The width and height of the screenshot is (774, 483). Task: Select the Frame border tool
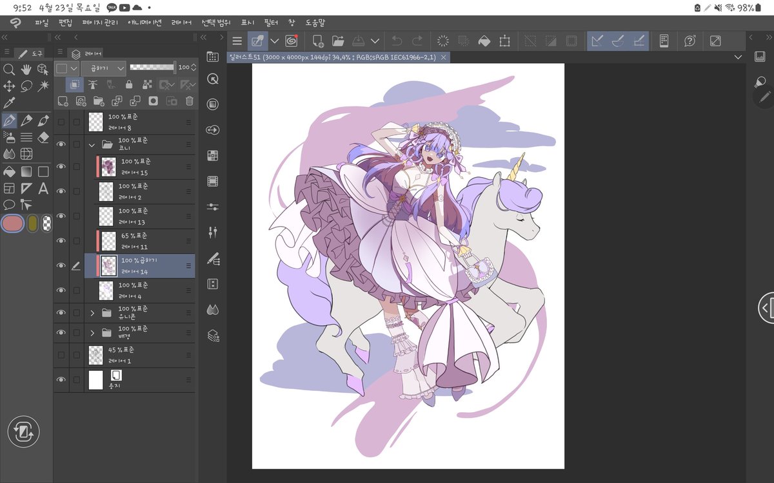click(9, 188)
